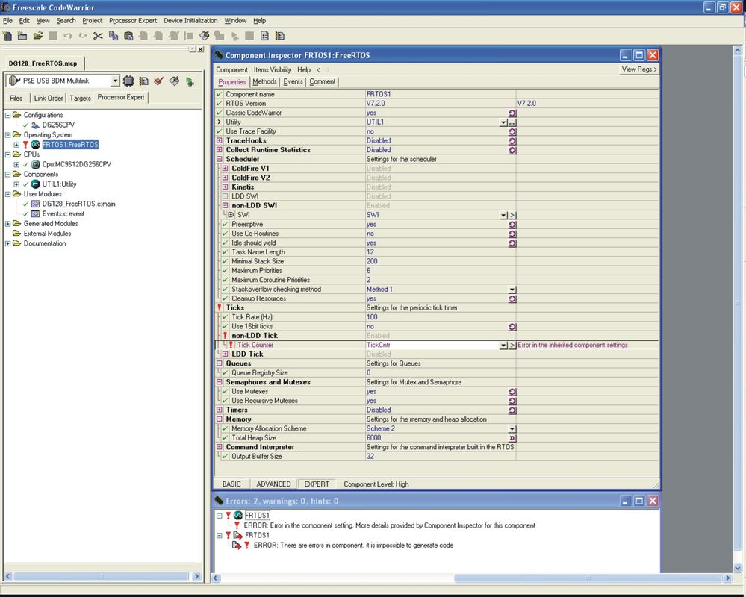Toggle TraceHooks Disabled value
The width and height of the screenshot is (746, 597).
coord(512,141)
